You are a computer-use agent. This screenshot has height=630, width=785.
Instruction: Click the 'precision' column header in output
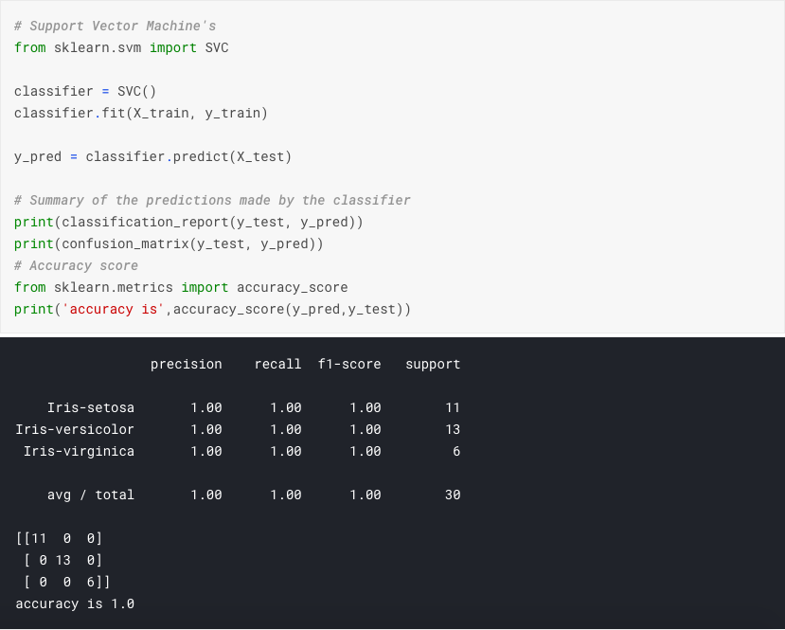[186, 364]
